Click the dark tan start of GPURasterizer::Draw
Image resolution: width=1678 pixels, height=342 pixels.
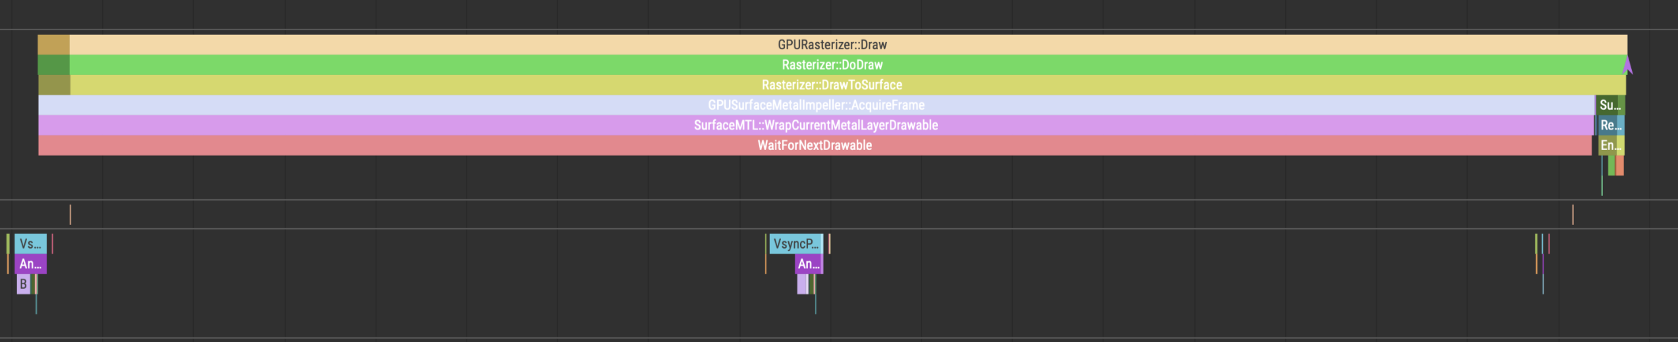click(53, 45)
